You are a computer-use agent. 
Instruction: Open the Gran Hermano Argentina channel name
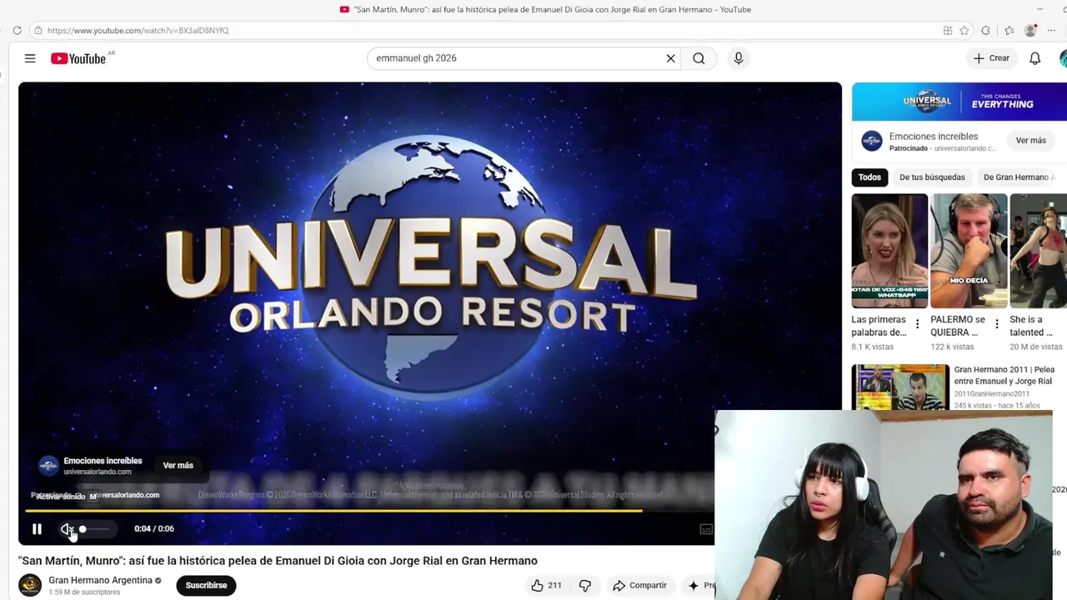[100, 580]
